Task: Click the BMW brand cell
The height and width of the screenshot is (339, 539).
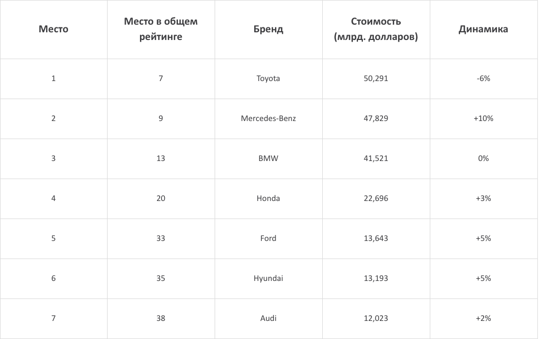Action: (268, 158)
